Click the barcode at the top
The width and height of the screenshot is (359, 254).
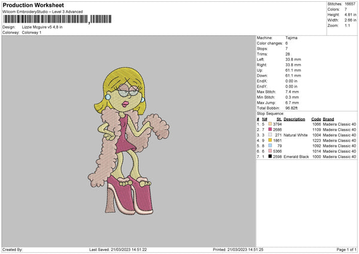(57, 19)
